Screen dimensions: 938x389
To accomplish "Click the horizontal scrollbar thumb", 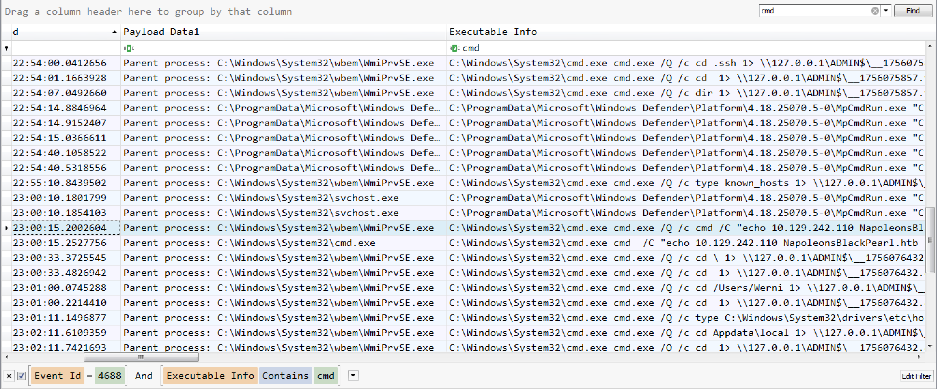I will 141,357.
